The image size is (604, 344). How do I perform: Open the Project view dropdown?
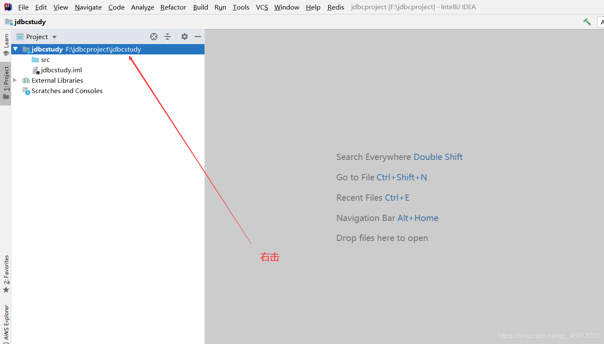[37, 37]
